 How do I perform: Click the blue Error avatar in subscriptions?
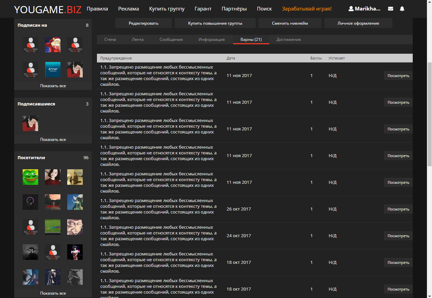pyautogui.click(x=53, y=70)
